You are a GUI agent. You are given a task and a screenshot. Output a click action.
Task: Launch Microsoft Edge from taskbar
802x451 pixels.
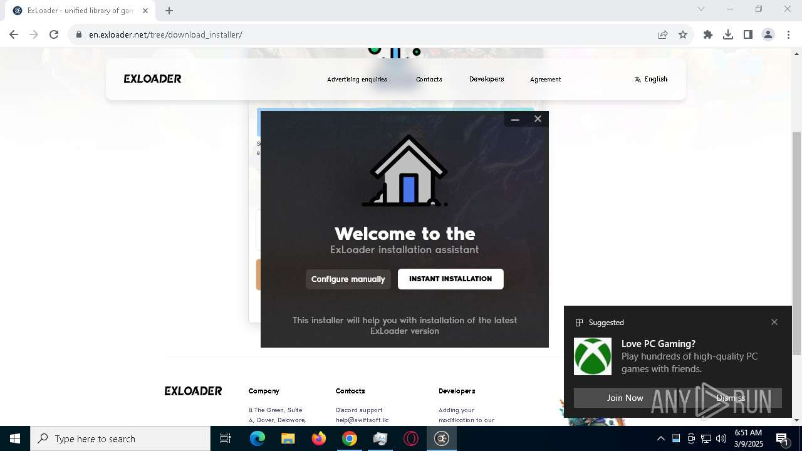point(258,438)
